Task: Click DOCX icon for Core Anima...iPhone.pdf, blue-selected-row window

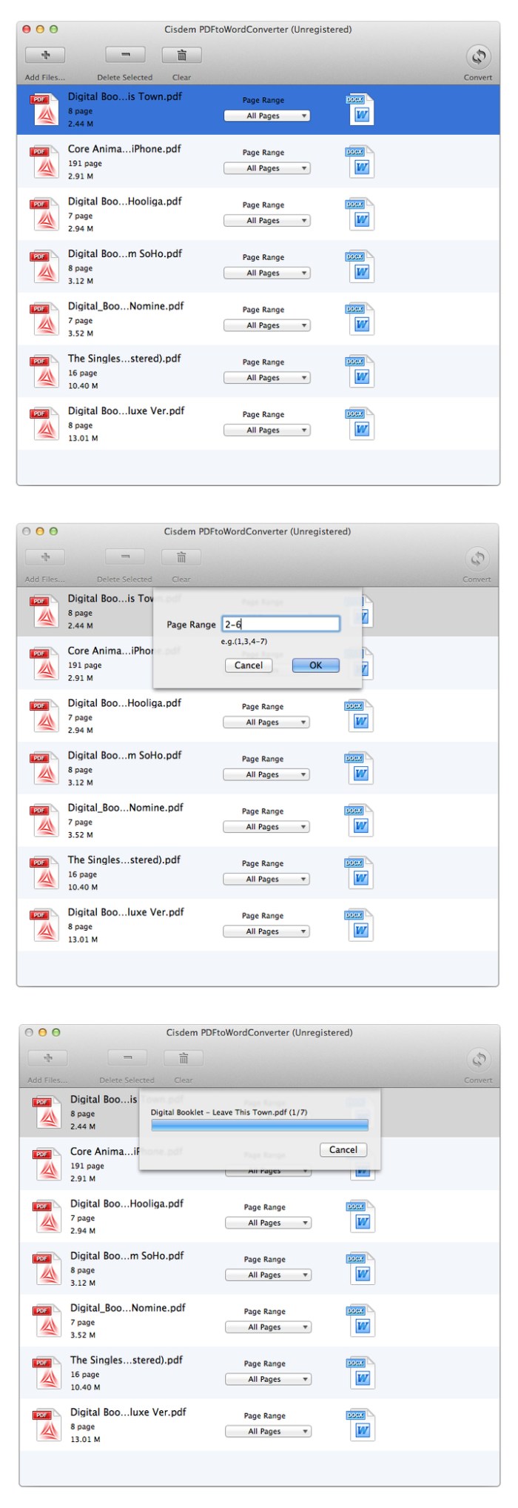Action: pos(360,162)
